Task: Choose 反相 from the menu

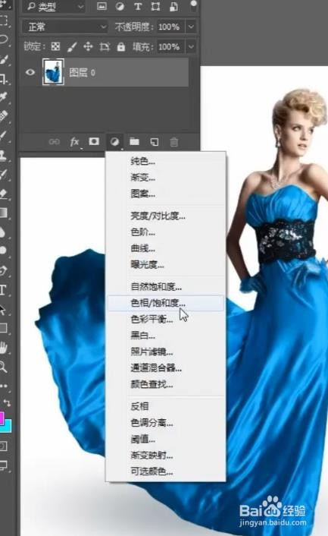Action: pos(165,406)
